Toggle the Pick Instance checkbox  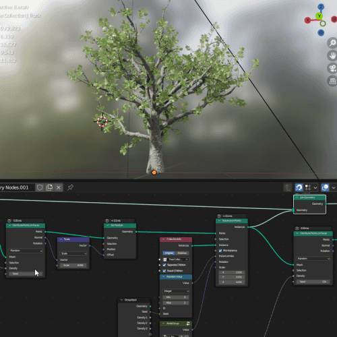click(x=220, y=251)
